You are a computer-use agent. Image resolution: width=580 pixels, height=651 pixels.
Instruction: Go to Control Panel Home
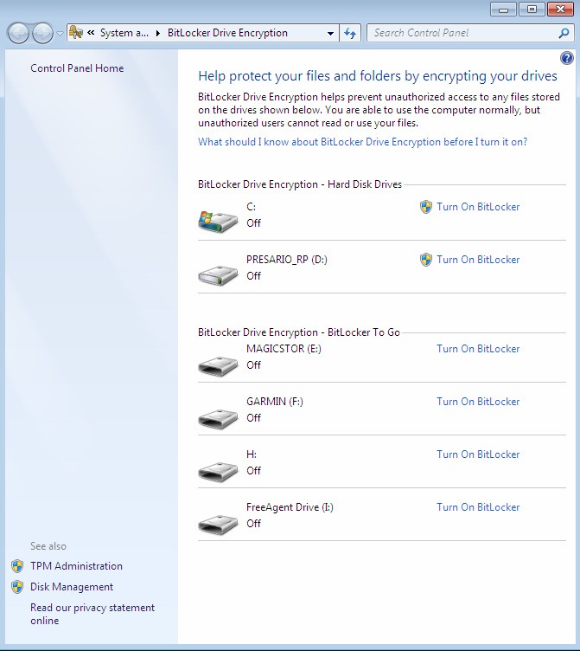[77, 68]
